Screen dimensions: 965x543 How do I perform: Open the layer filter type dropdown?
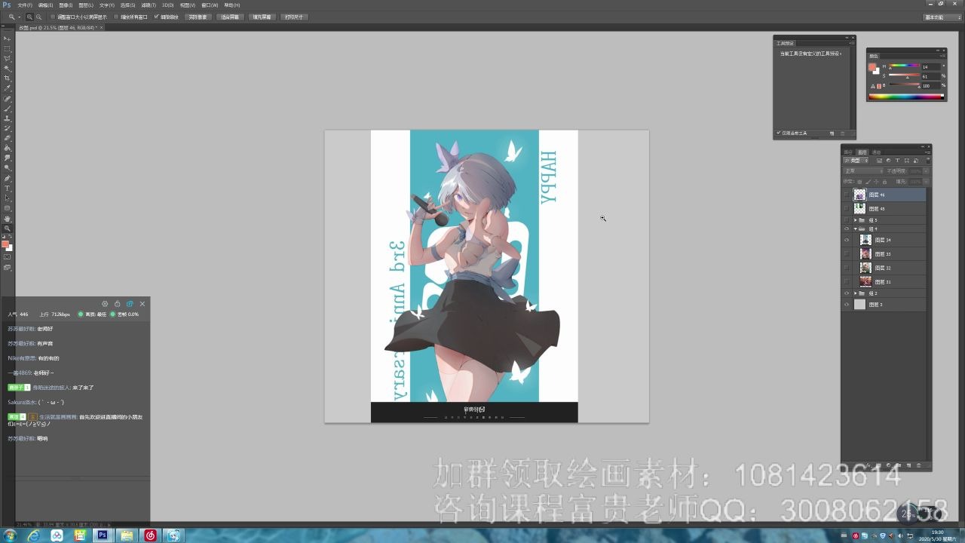(x=856, y=161)
